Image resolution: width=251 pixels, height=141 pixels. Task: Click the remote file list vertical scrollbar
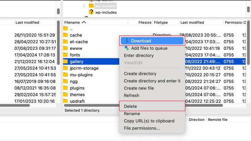248,42
